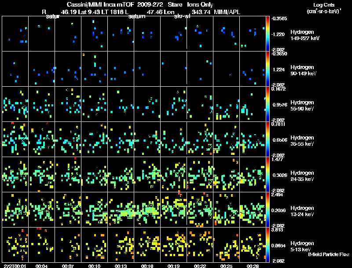Click the color bar beside Hydrogen 90-149 keV

pyautogui.click(x=268, y=69)
